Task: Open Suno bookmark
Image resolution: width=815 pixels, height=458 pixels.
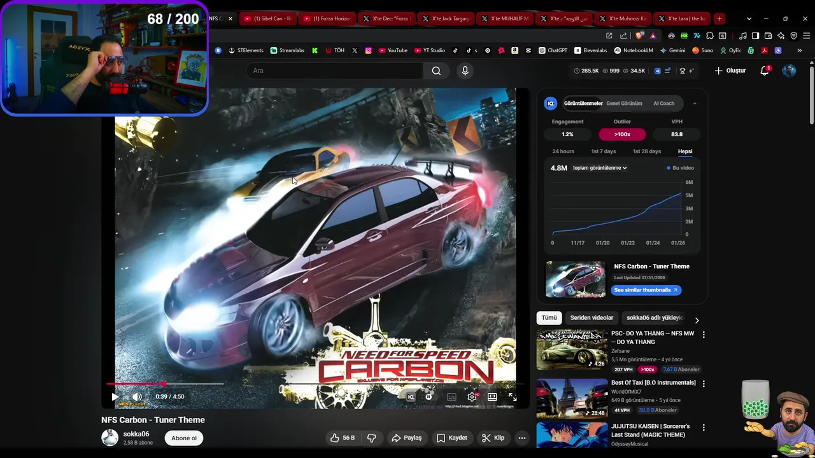Action: (x=702, y=50)
